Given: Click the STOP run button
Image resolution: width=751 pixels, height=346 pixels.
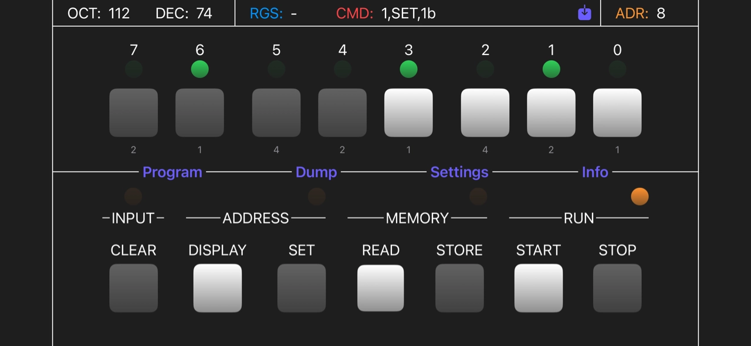Looking at the screenshot, I should (x=617, y=288).
